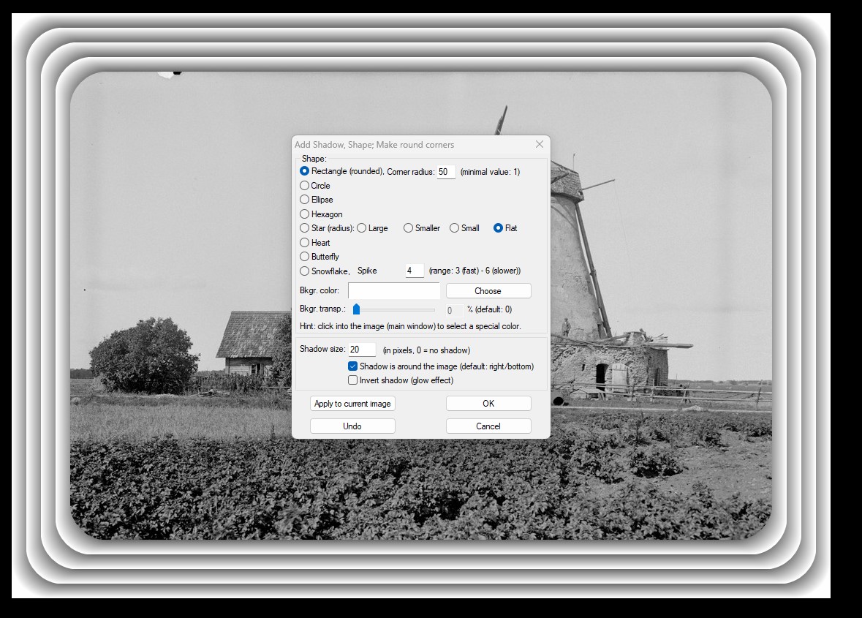
Task: Pick the Snowflake shape radio button
Action: (x=305, y=271)
